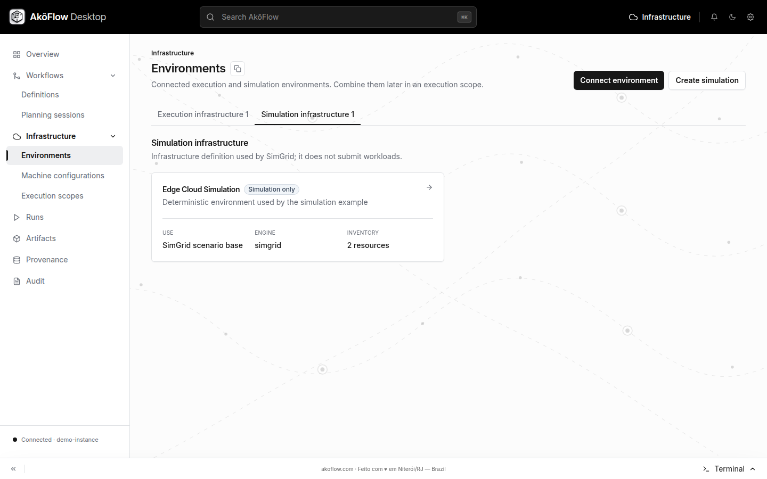
Task: Click the Workflows branch icon
Action: point(17,76)
